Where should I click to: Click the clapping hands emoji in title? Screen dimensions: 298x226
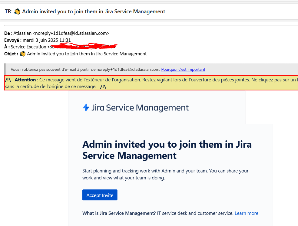tap(17, 11)
